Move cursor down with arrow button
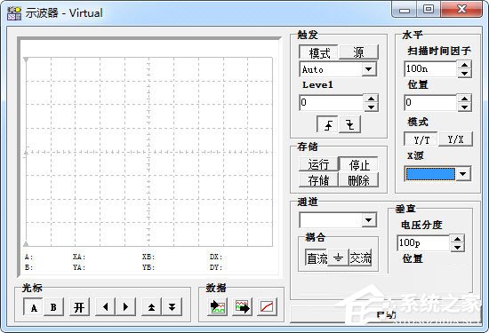The image size is (489, 333). click(x=172, y=307)
